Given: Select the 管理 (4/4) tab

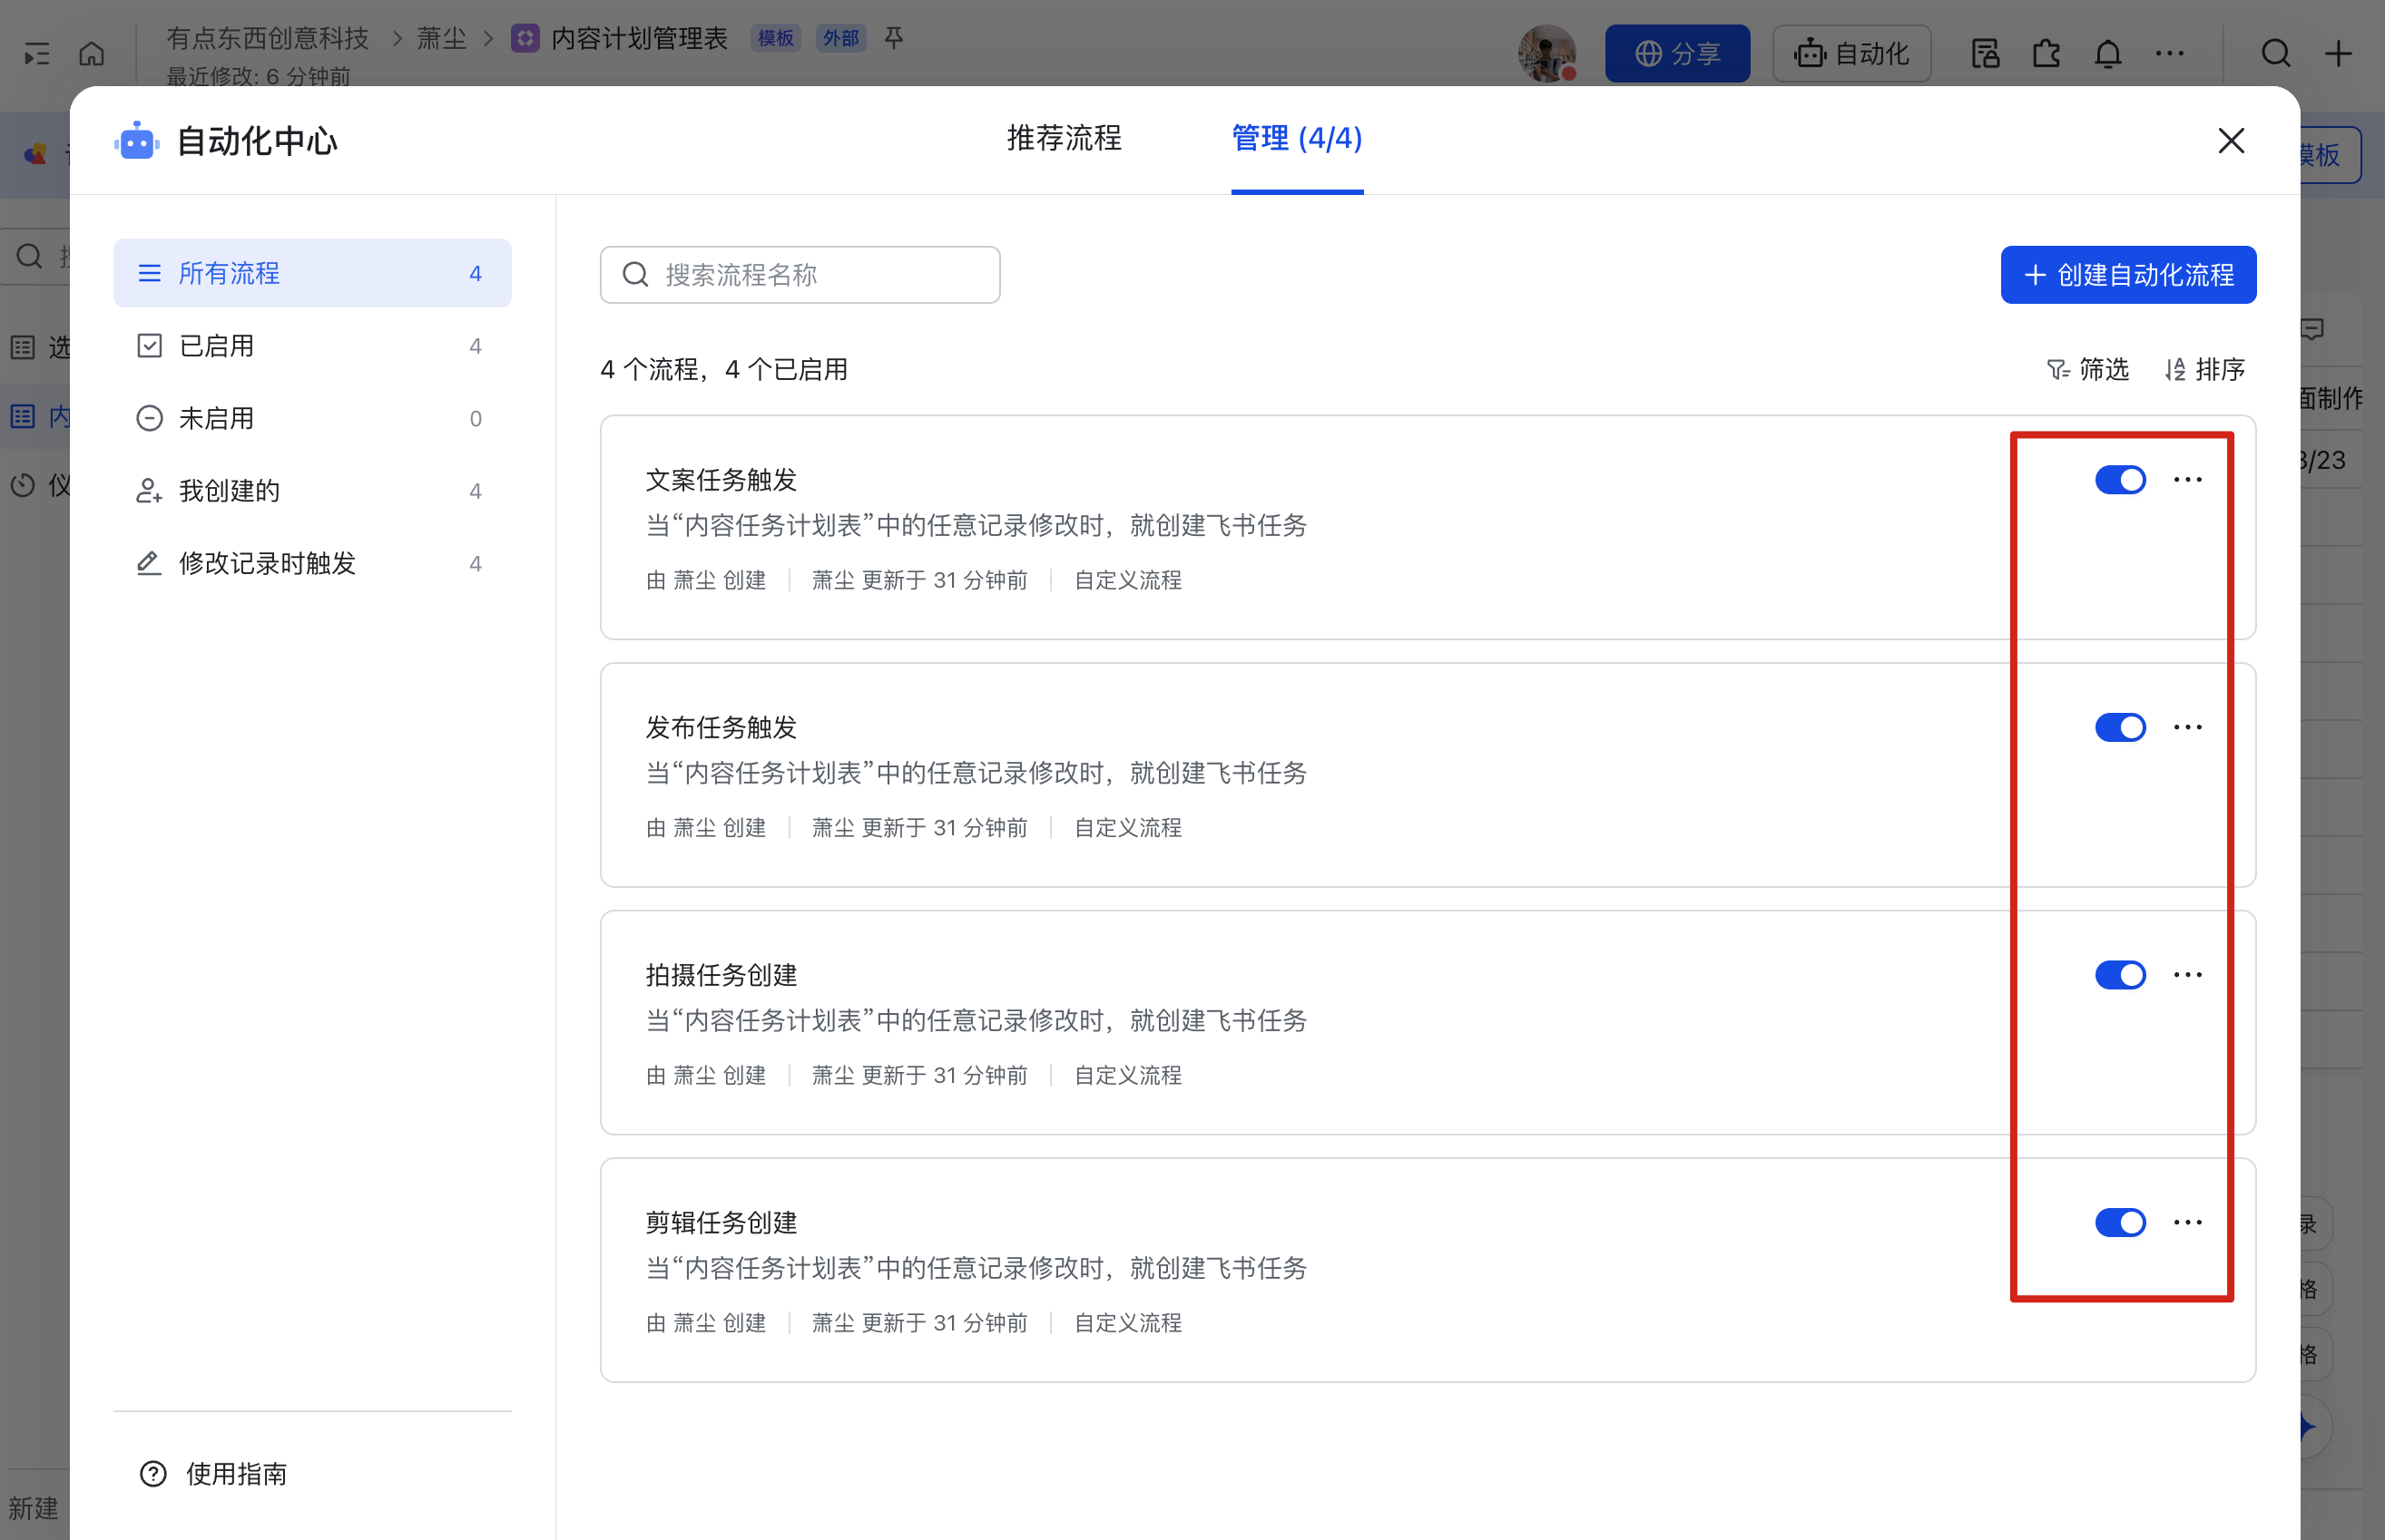Looking at the screenshot, I should [1297, 138].
